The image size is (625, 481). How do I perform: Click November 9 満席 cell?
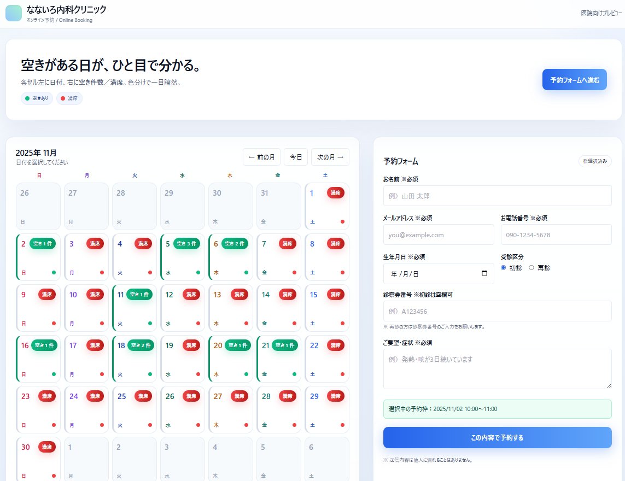pos(38,308)
